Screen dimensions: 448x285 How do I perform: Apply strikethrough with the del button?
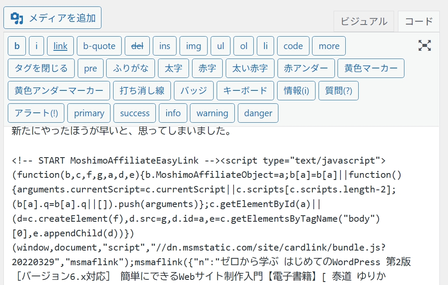[x=137, y=46]
